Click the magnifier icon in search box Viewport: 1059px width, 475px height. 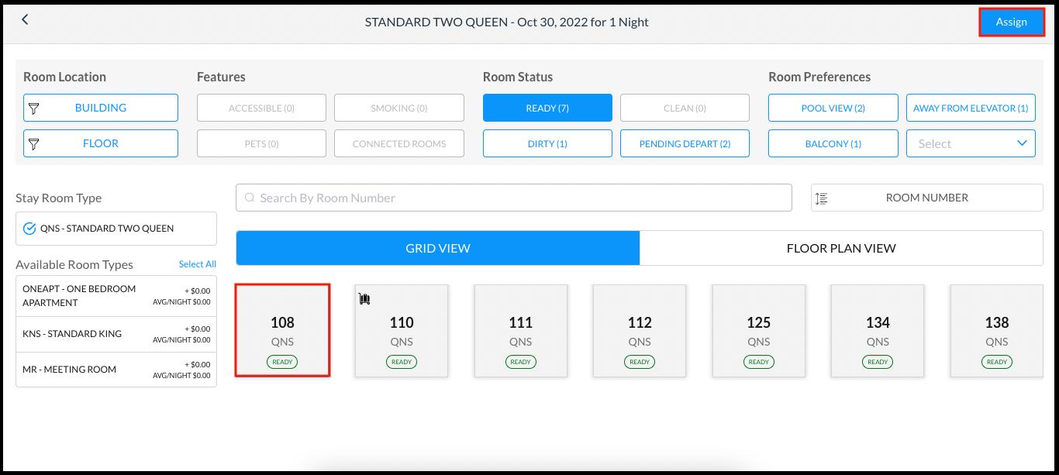tap(250, 198)
